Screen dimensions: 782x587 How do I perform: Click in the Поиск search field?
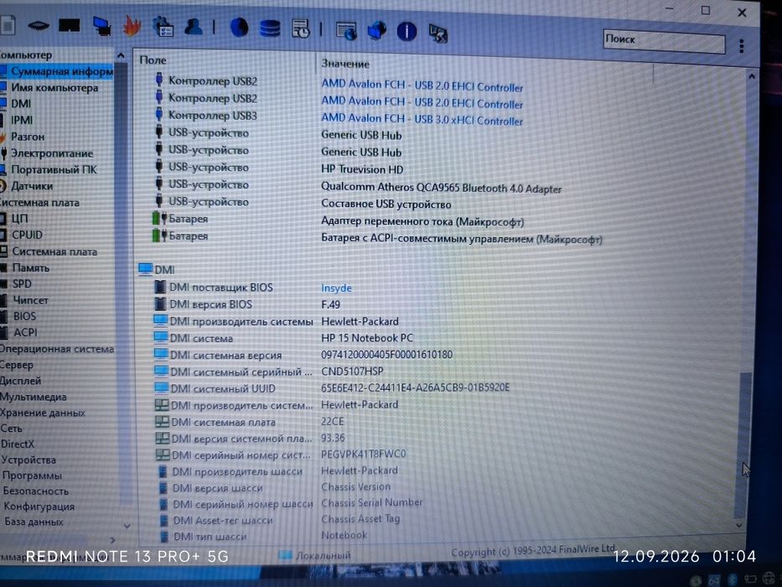[664, 42]
